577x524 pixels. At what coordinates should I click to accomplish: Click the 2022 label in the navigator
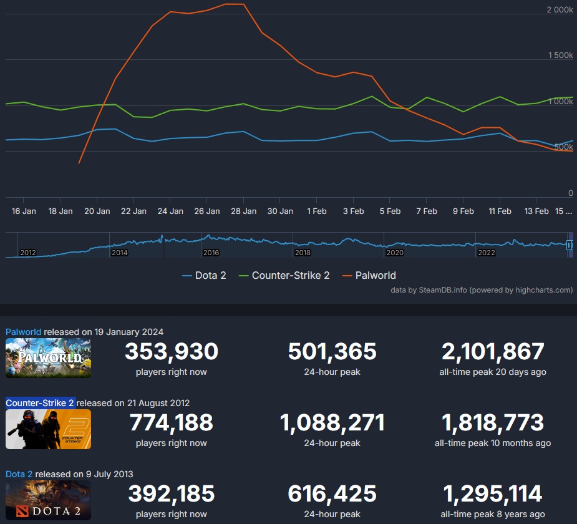tap(487, 253)
